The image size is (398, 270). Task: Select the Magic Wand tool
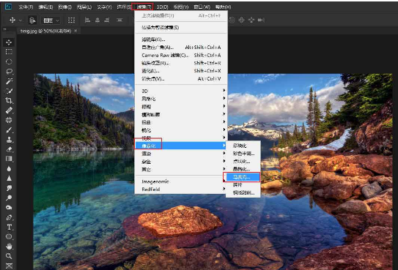[9, 81]
